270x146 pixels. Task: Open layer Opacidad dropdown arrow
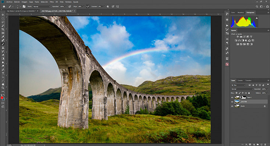267,89
